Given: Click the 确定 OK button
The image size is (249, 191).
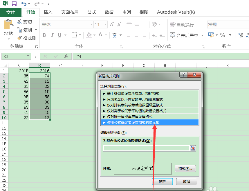Looking at the screenshot, I should (x=162, y=181).
